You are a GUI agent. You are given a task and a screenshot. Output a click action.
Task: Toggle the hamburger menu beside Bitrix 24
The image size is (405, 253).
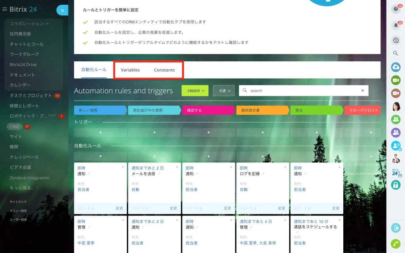point(4,9)
